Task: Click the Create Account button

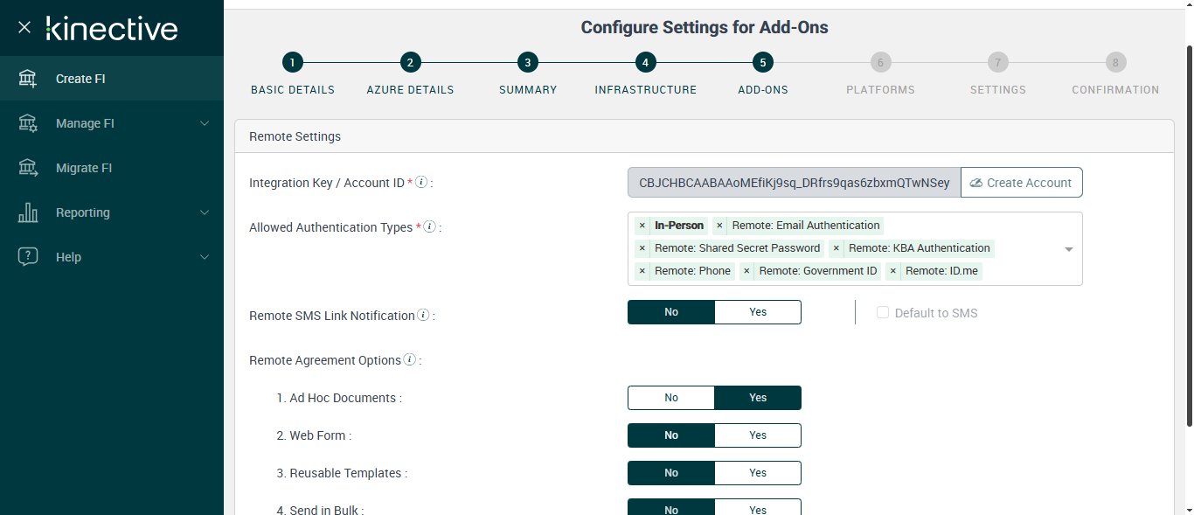Action: pos(1021,183)
